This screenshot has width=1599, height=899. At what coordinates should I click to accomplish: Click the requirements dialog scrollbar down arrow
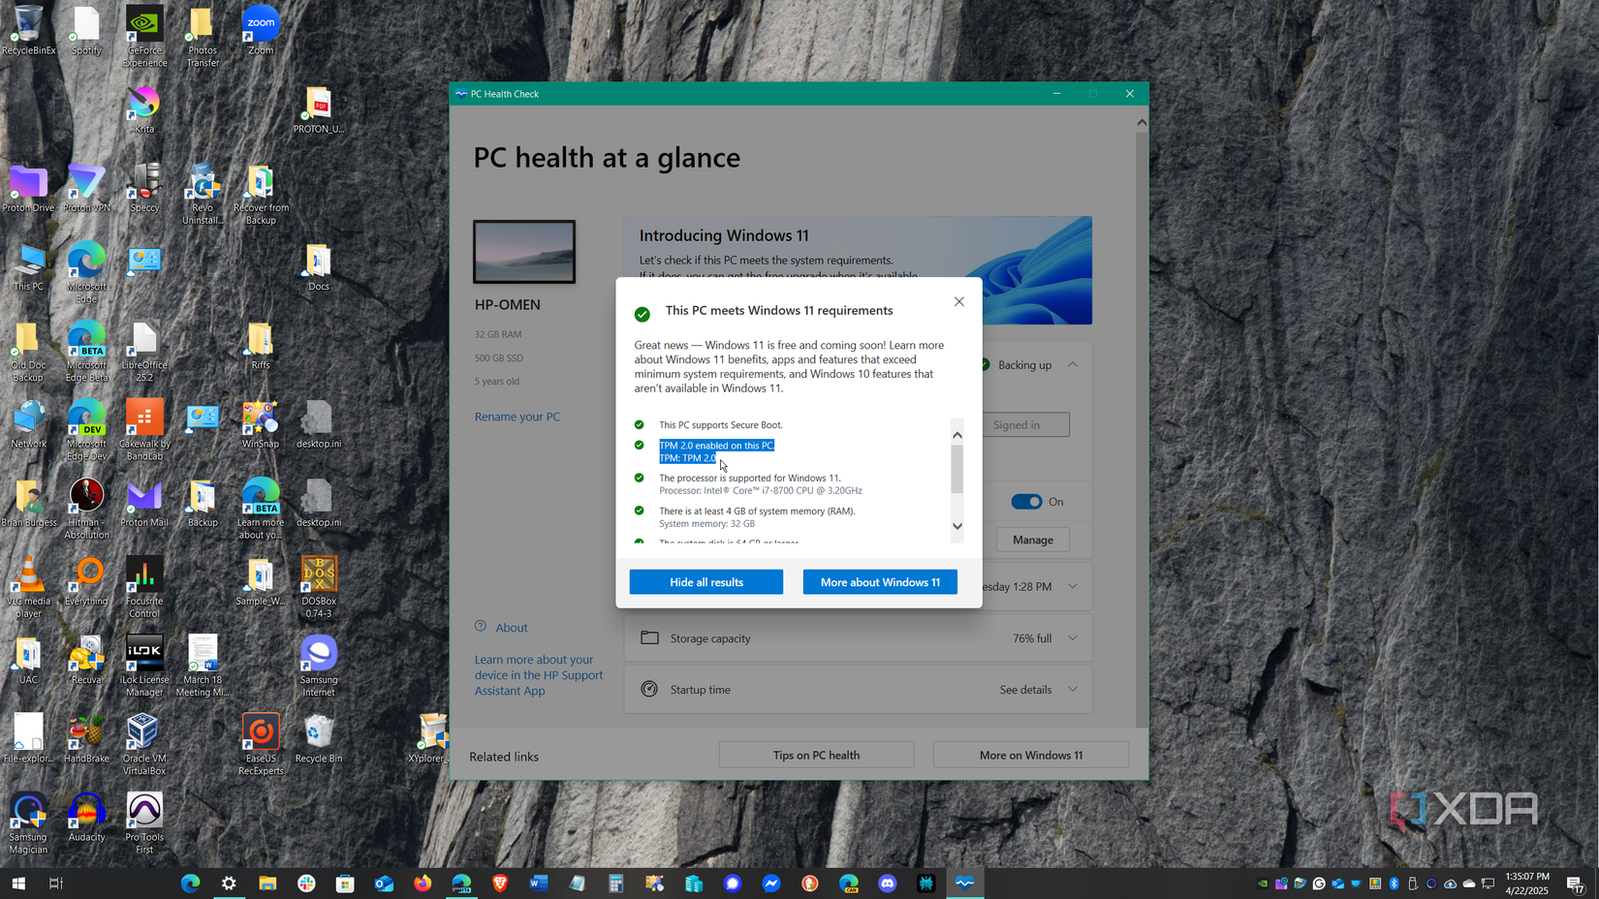tap(956, 526)
